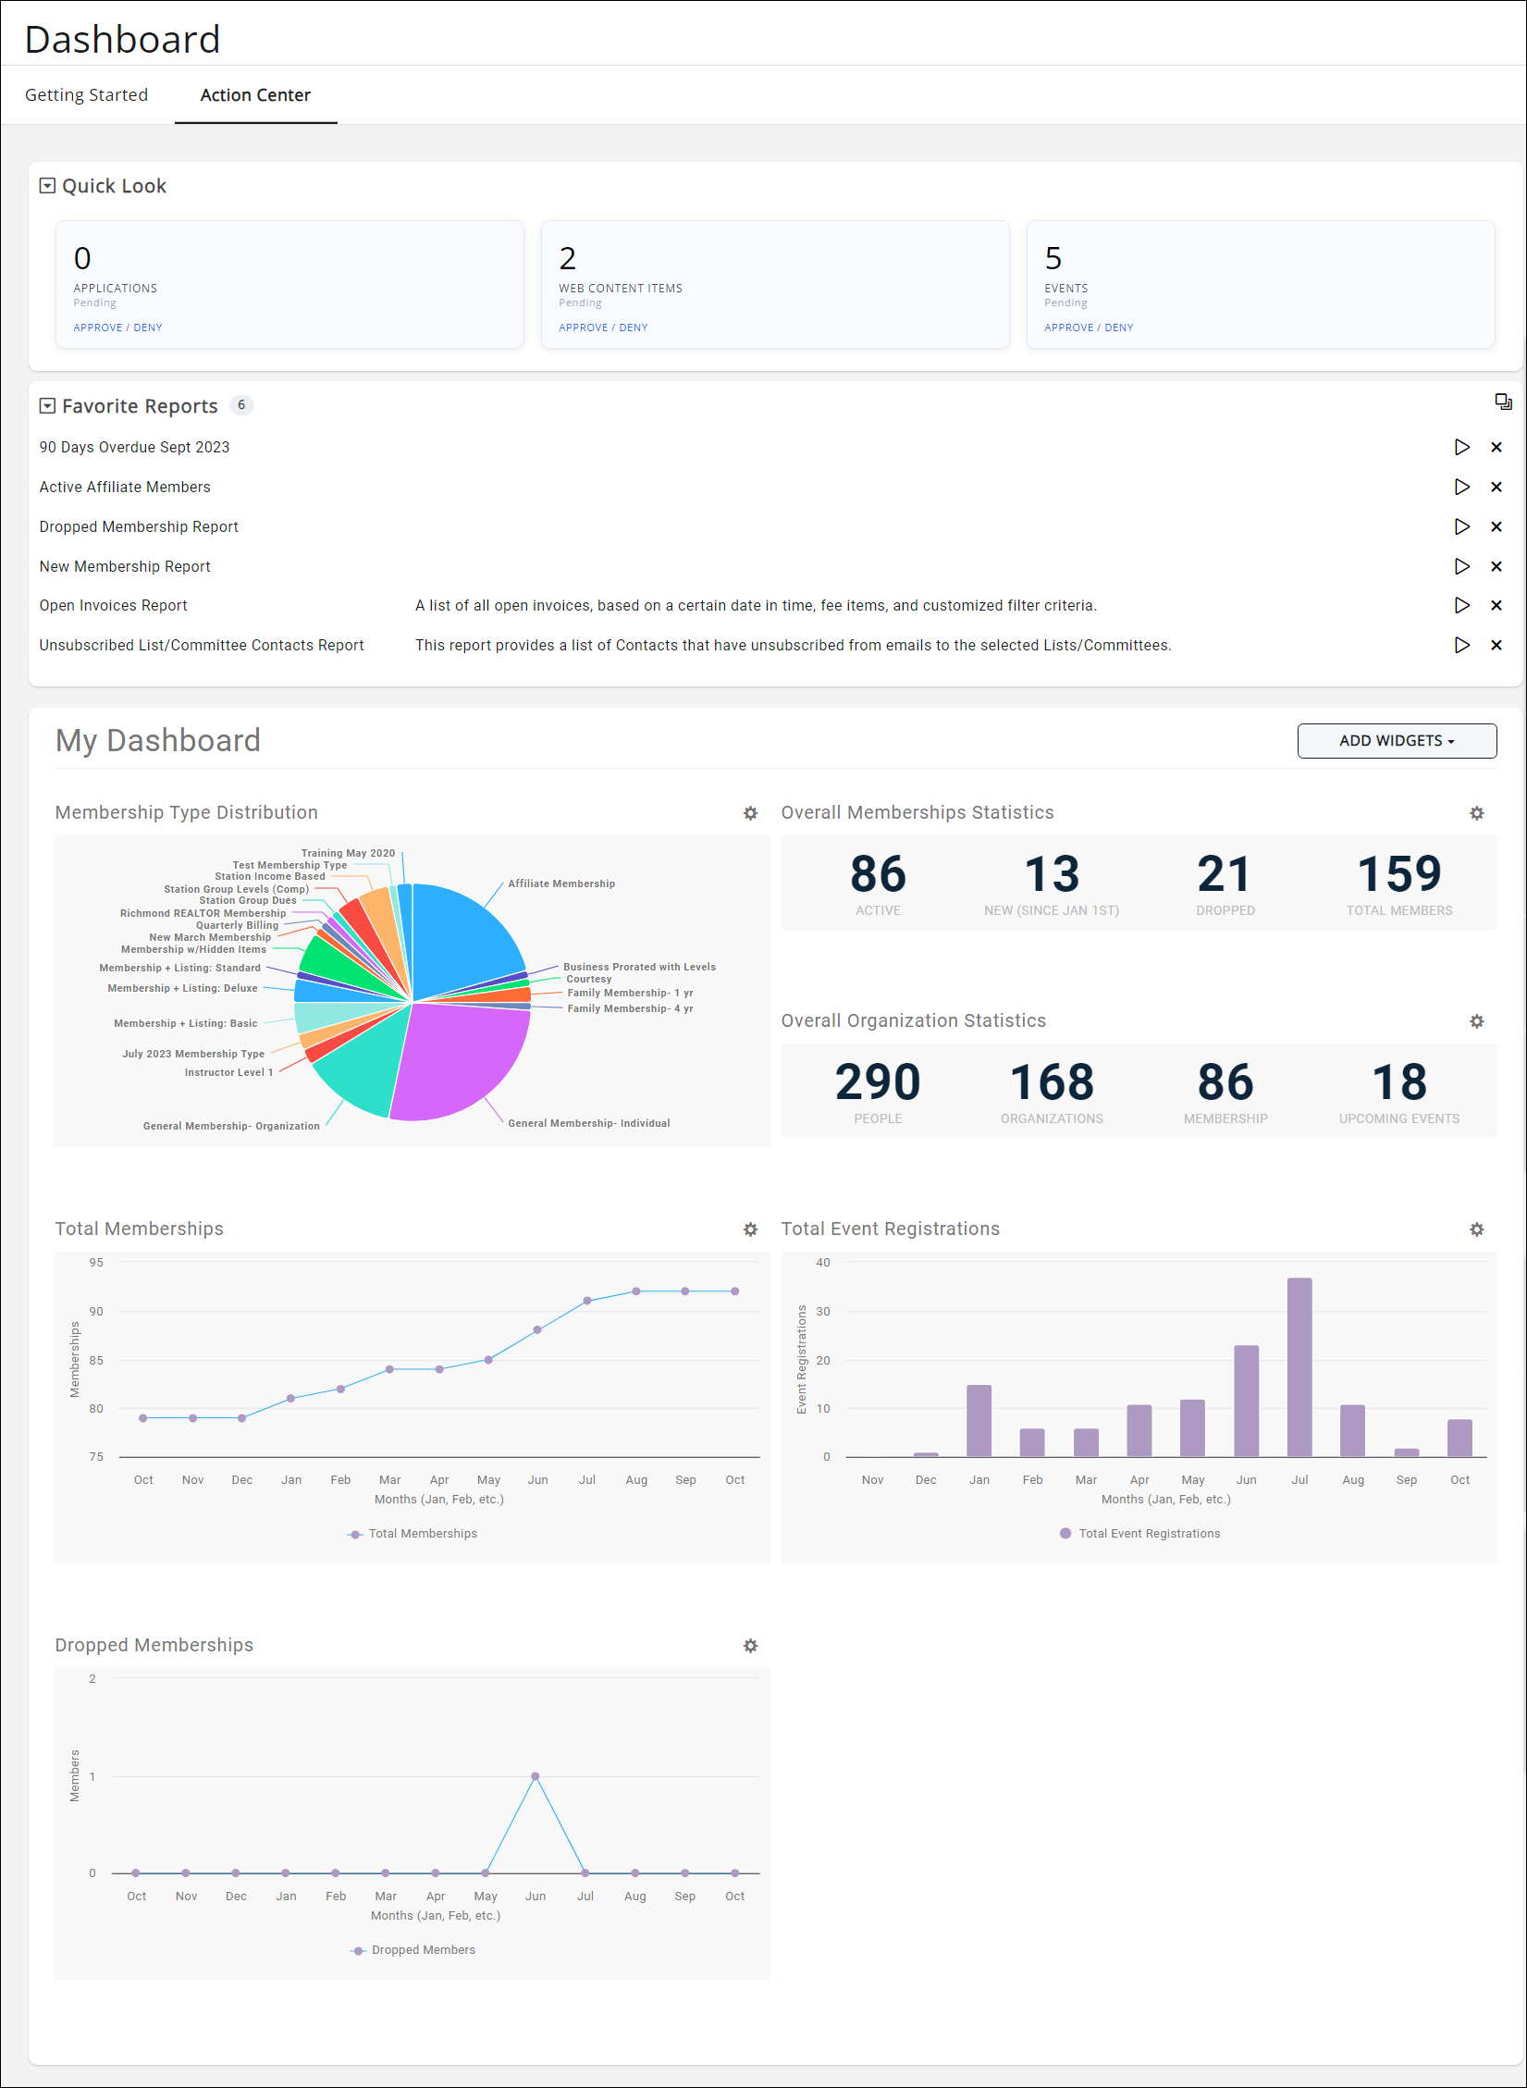Run the 90 Days Overdue Sept 2023 report

[x=1461, y=447]
